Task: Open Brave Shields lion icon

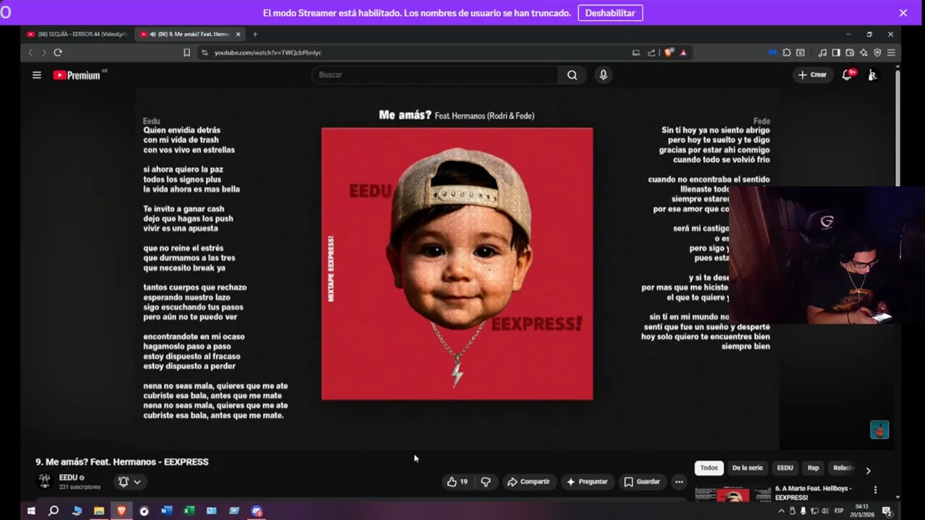Action: (668, 52)
